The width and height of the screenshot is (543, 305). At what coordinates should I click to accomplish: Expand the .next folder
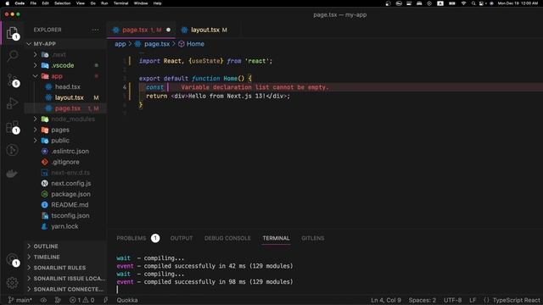36,54
